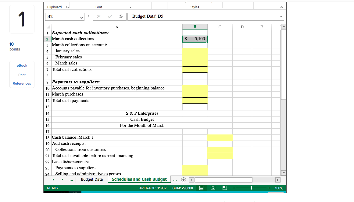Collapse the ribbon with the caret icon
Screen dimensions: 354x202
(282, 7)
